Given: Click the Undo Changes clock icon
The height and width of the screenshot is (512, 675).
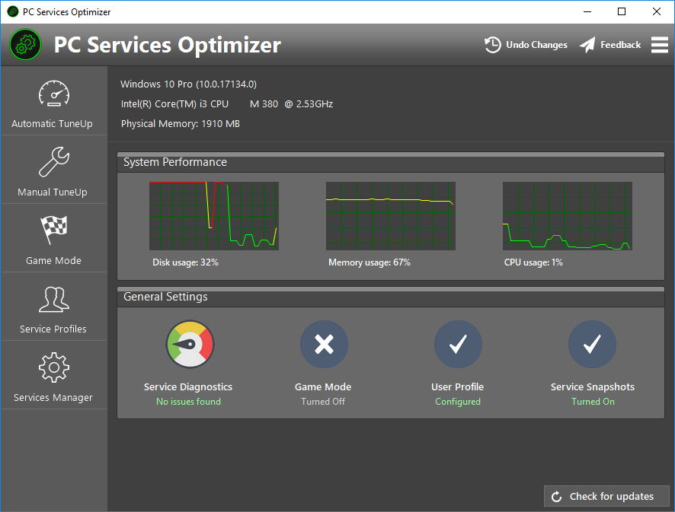Looking at the screenshot, I should click(x=492, y=45).
